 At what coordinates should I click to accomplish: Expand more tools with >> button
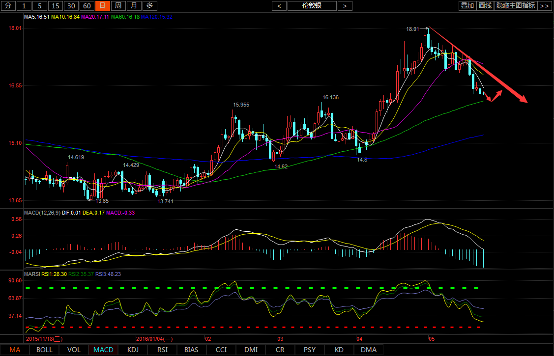[x=544, y=6]
